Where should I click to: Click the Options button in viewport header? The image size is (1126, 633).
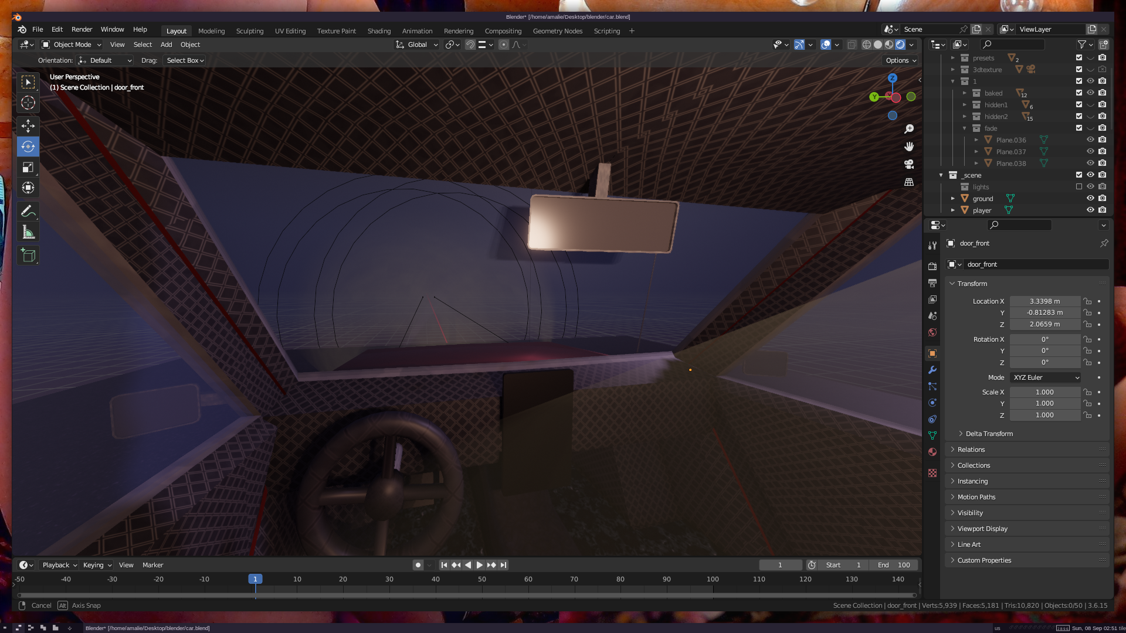pos(901,60)
